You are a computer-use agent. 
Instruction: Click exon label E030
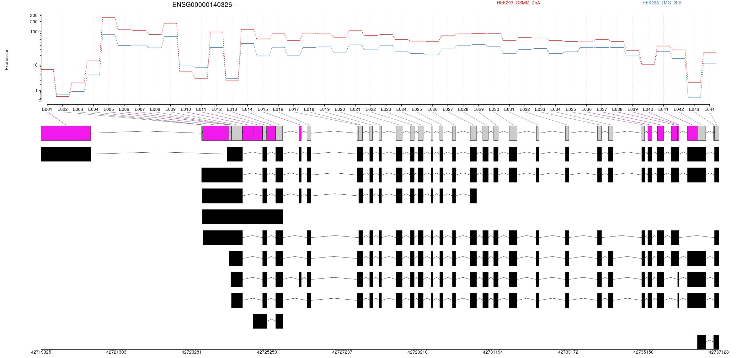pos(494,109)
